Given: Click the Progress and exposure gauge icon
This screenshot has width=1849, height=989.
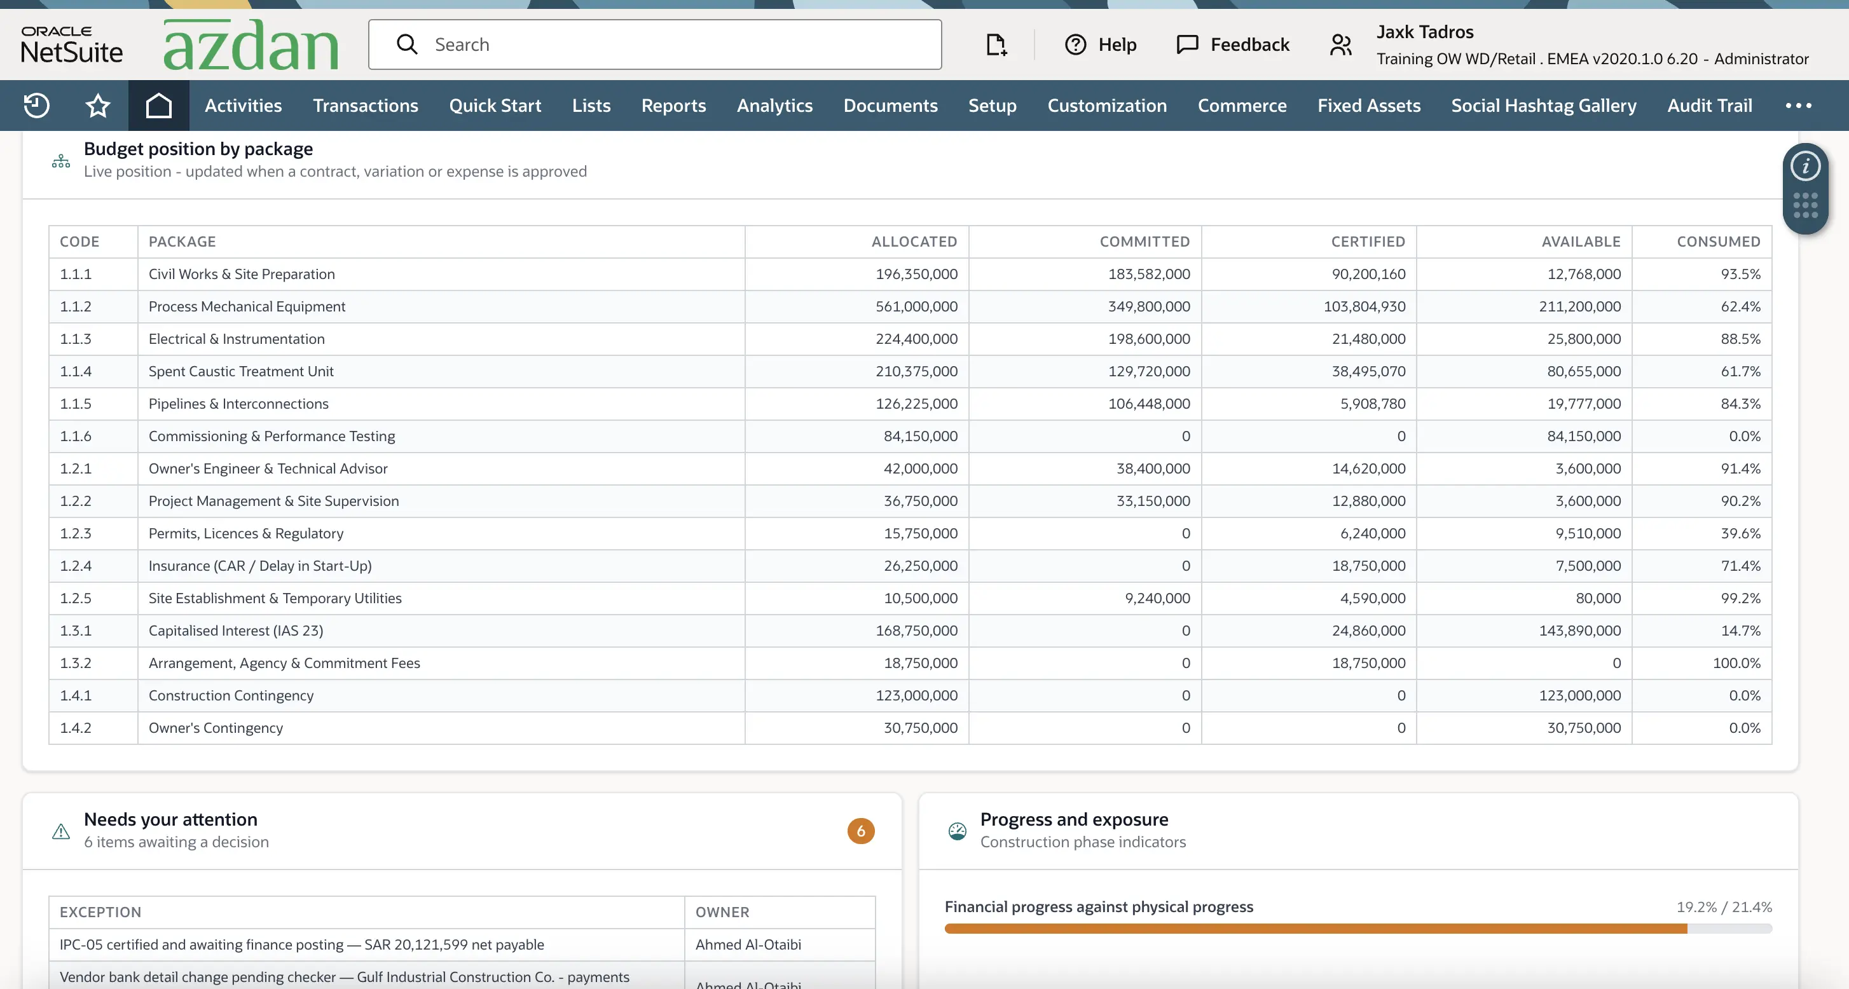Looking at the screenshot, I should (958, 831).
